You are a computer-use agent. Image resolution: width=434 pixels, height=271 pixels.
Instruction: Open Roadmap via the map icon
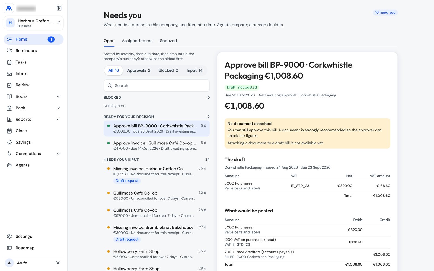coord(9,248)
